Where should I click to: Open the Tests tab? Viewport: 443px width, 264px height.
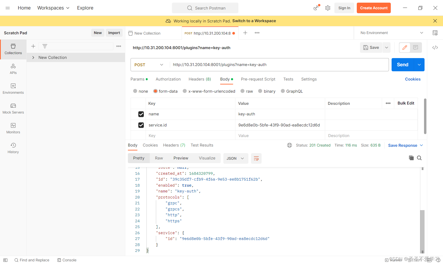288,79
